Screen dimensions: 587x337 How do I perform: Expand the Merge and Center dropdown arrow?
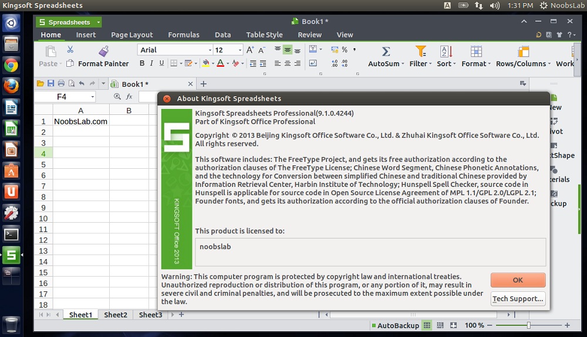tap(321, 49)
